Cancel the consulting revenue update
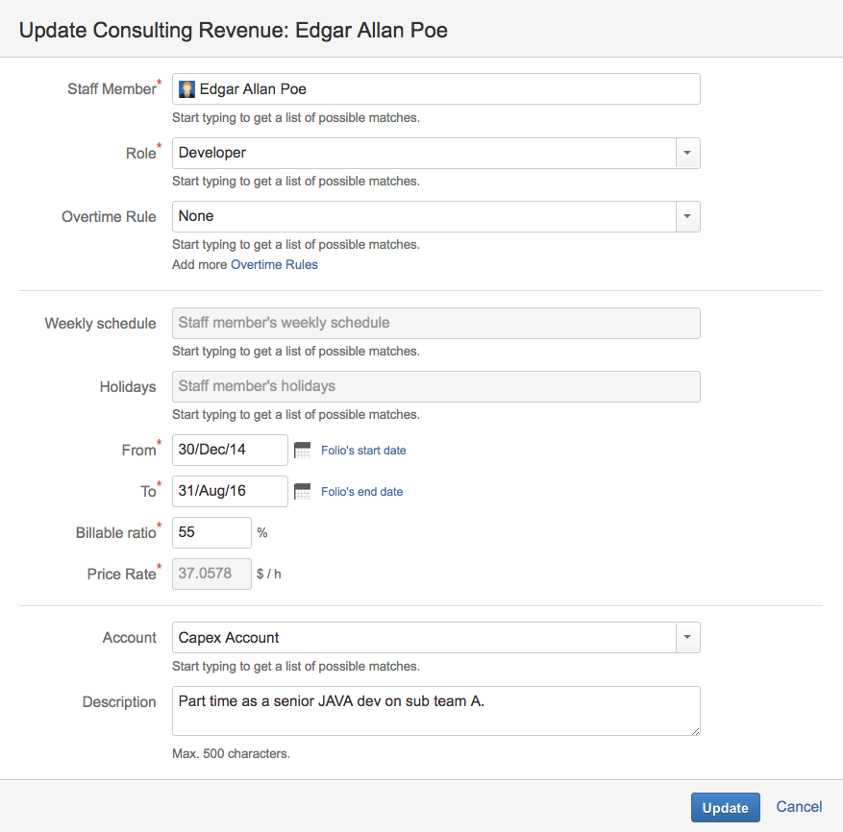The width and height of the screenshot is (843, 832). (x=799, y=807)
